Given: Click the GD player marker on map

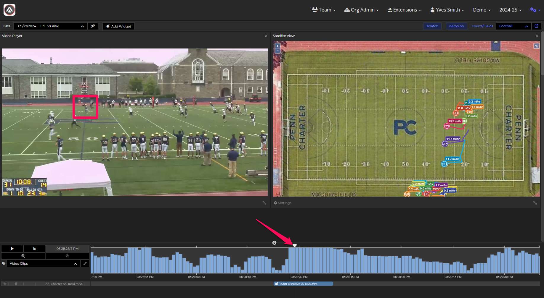Looking at the screenshot, I should point(444,164).
